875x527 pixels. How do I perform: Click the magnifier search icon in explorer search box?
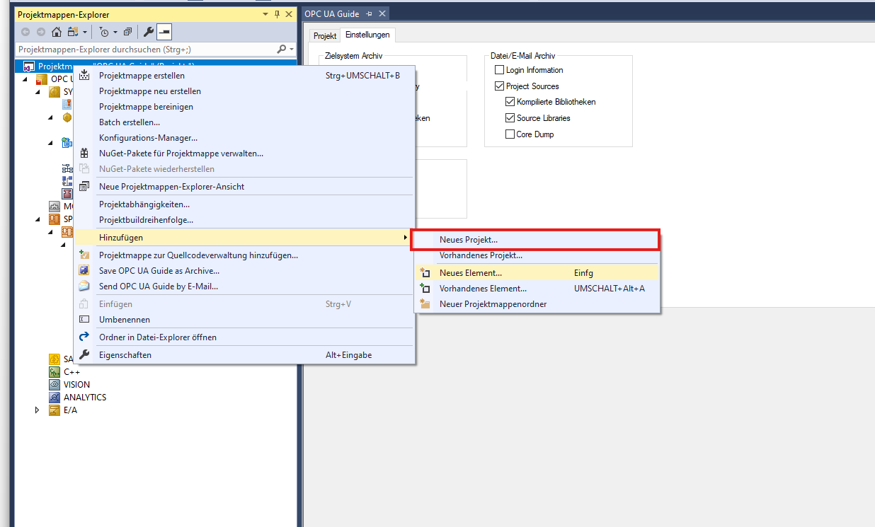pos(281,50)
